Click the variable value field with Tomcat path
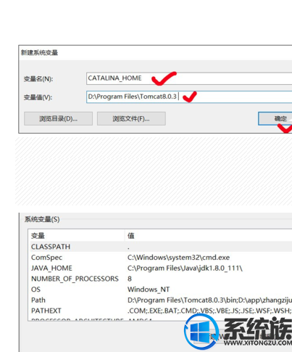The width and height of the screenshot is (292, 352). click(x=189, y=97)
